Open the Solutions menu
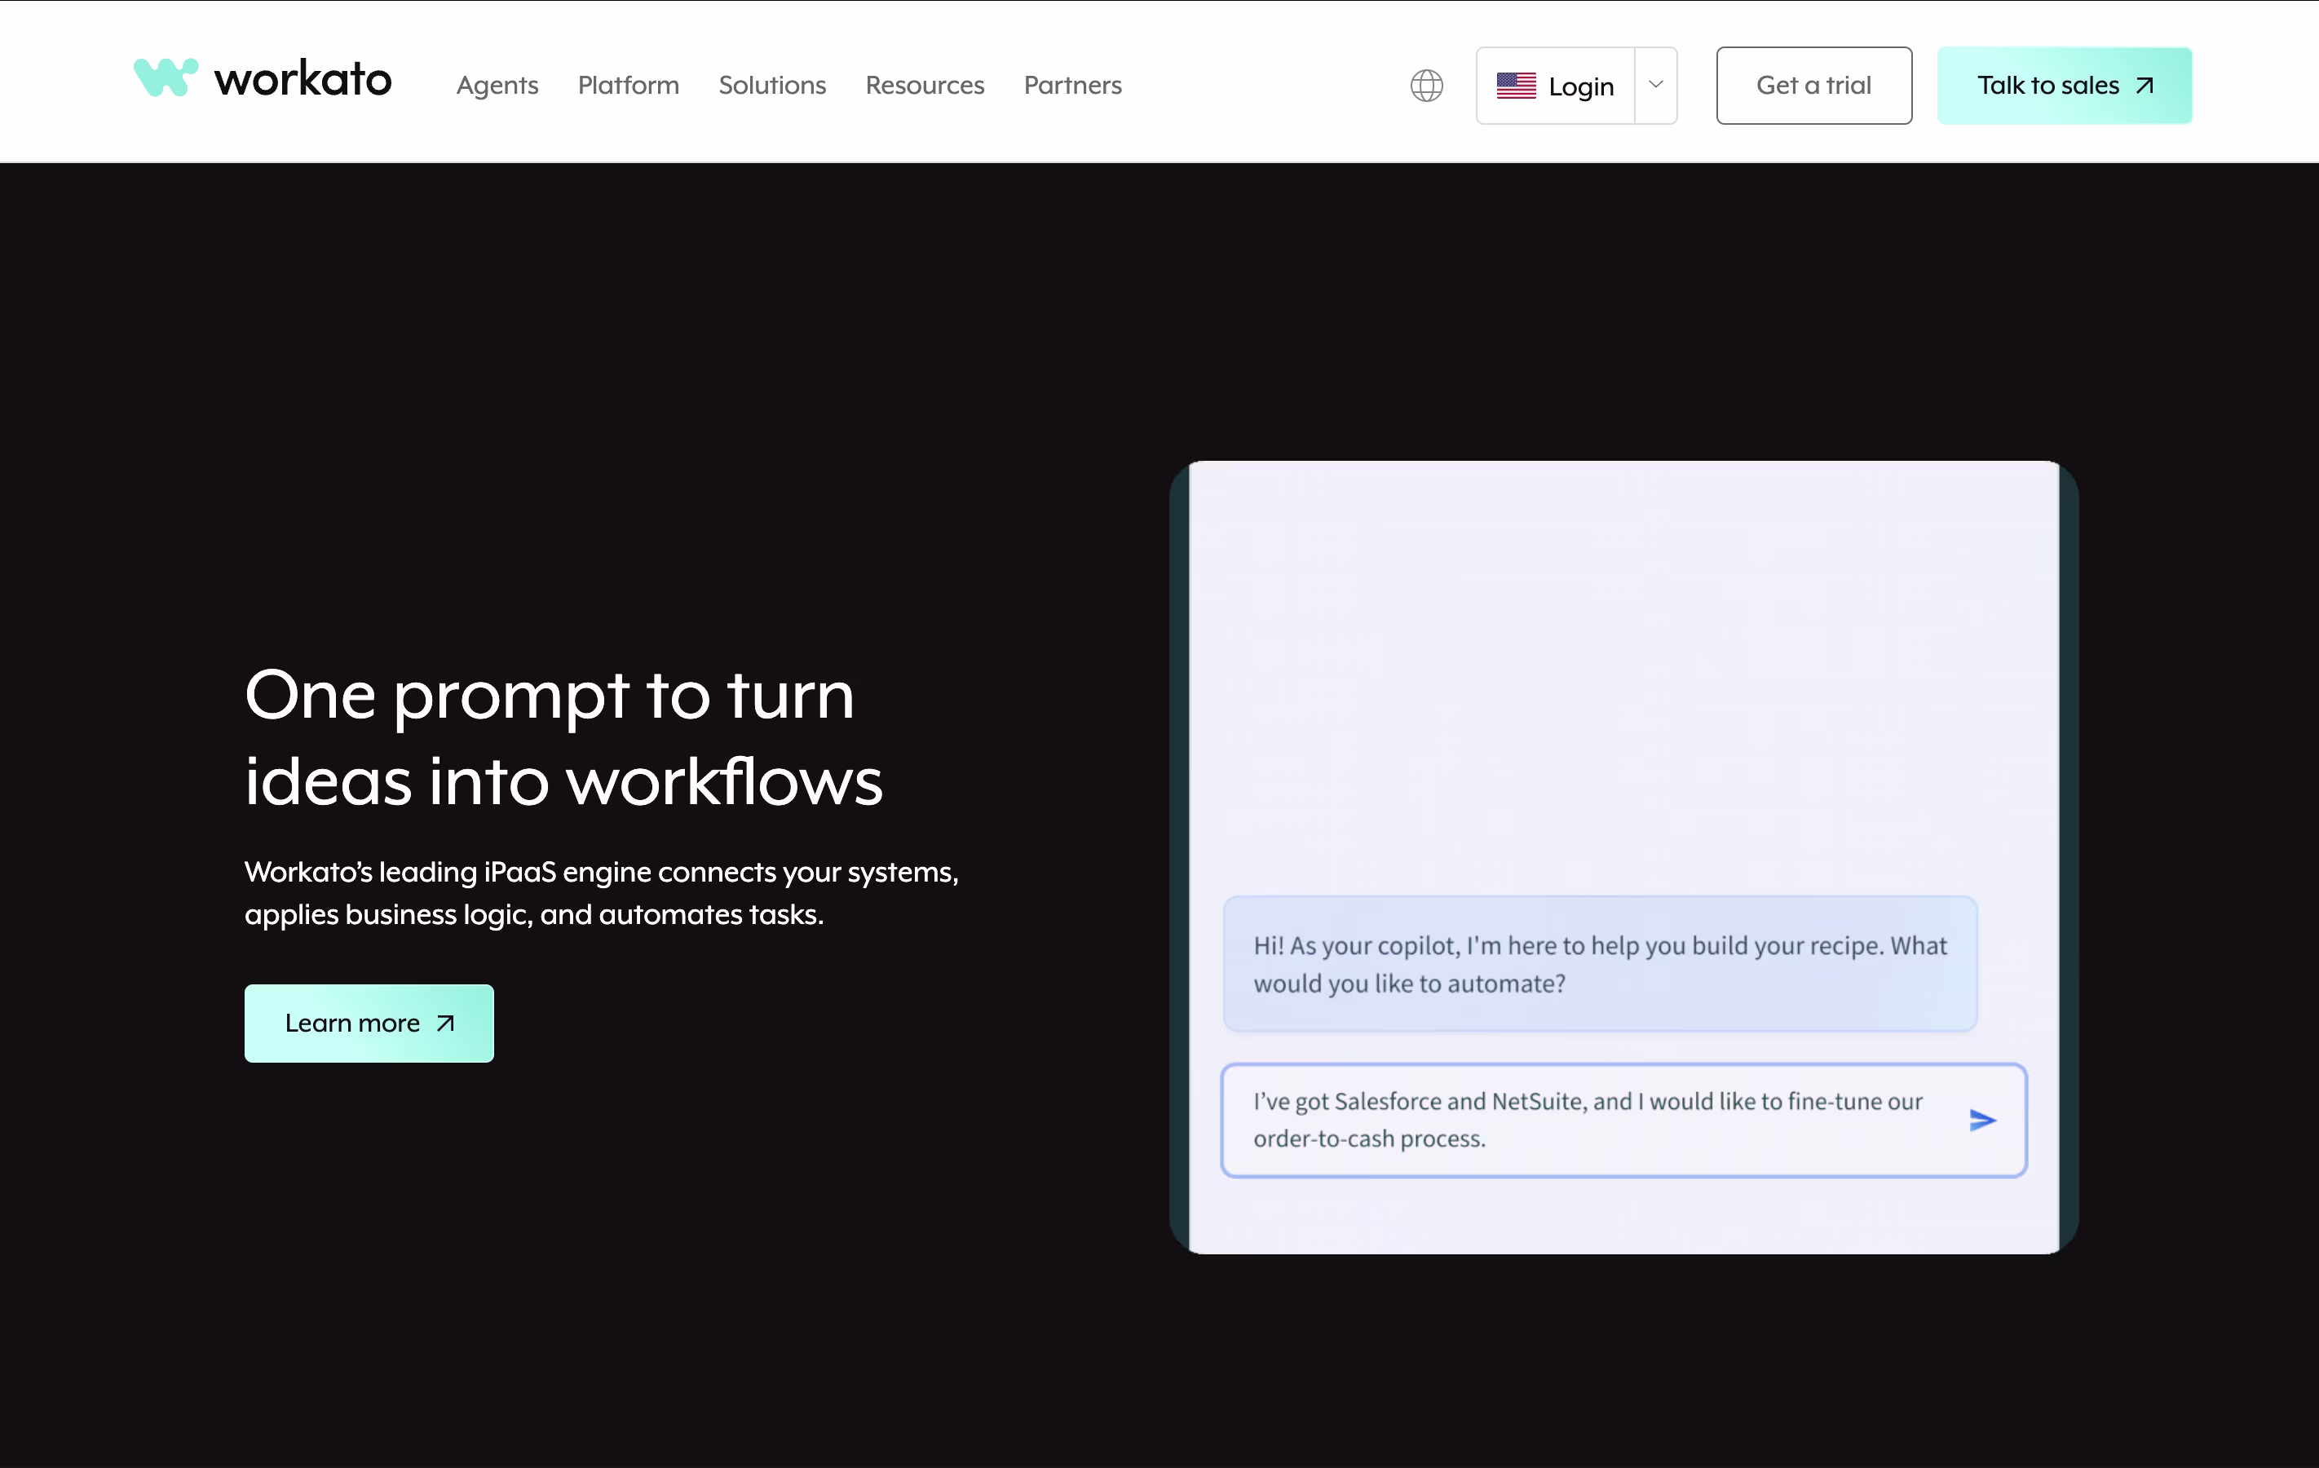This screenshot has height=1468, width=2319. 771,86
